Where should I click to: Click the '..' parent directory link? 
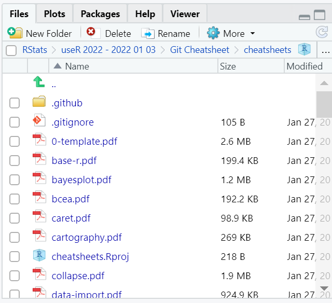coord(54,86)
